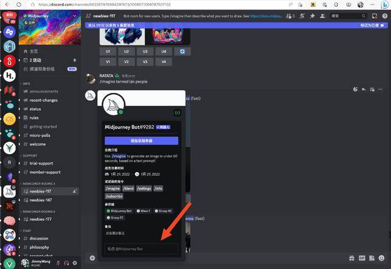Create a thread from the message hover toolbar
391x269 pixels.
372,89
